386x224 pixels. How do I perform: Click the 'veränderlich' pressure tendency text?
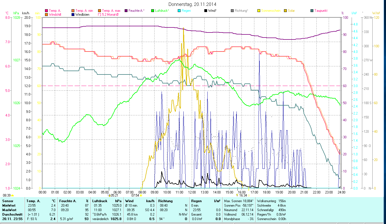coord(100,219)
